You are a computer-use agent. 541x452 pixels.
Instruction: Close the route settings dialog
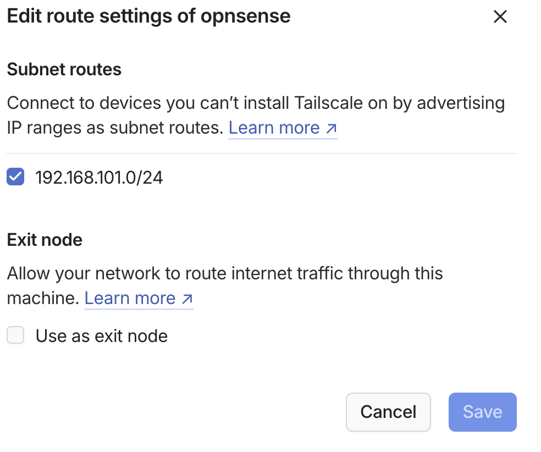click(x=499, y=16)
